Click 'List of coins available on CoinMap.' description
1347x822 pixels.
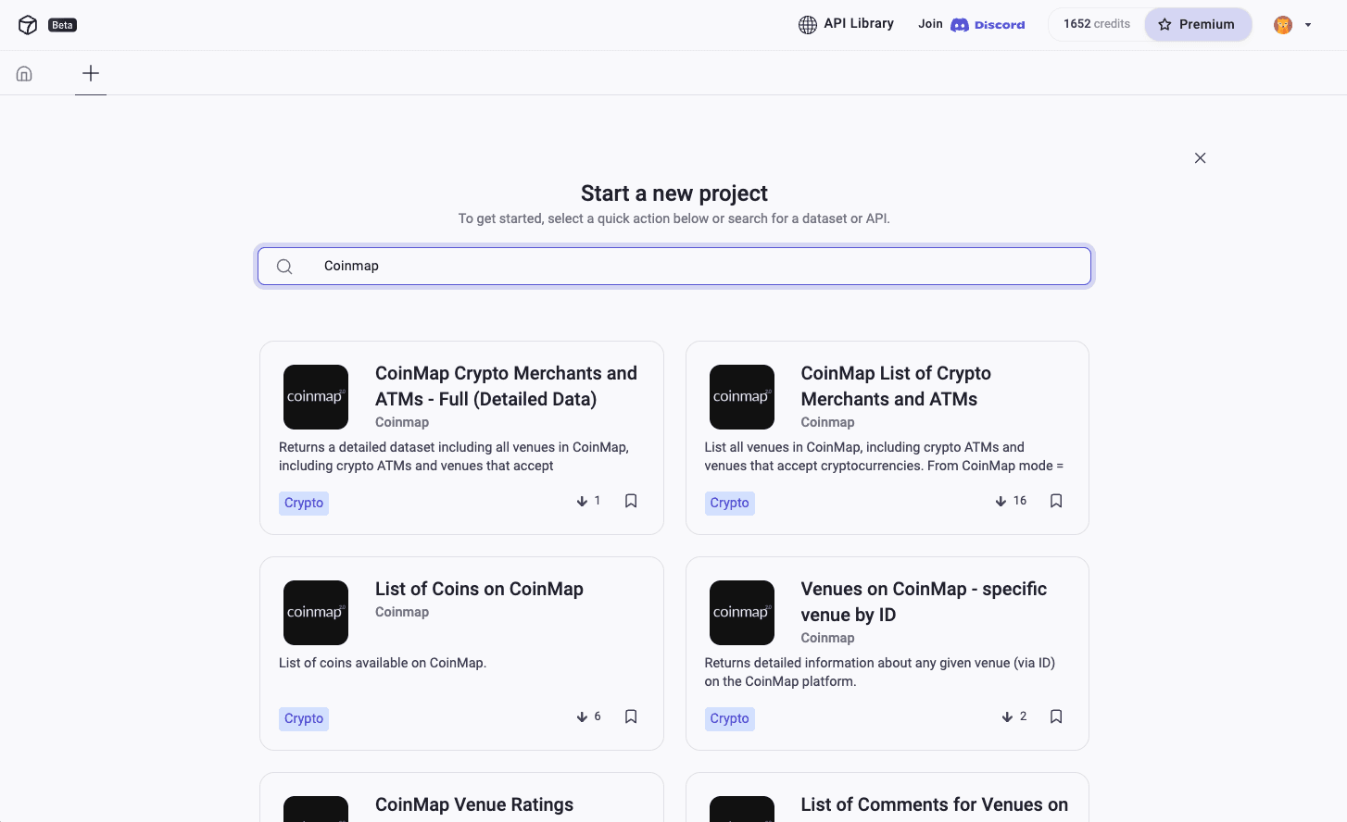click(x=383, y=663)
